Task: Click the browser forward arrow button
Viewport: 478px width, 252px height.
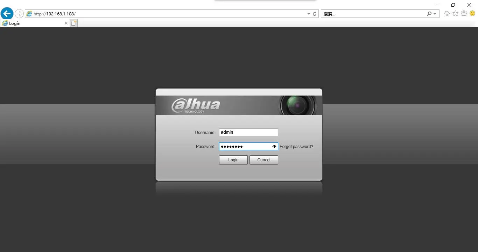Action: 19,14
